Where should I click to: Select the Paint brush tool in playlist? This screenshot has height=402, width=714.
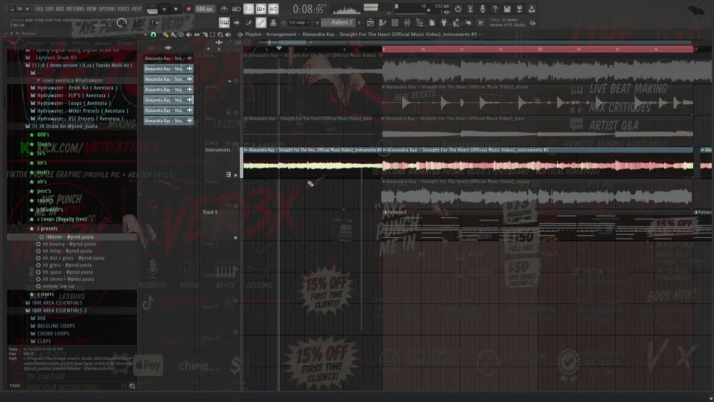coord(173,35)
